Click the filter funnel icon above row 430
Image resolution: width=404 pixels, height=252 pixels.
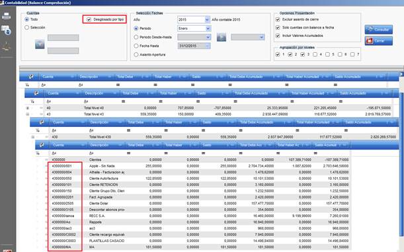click(x=38, y=130)
